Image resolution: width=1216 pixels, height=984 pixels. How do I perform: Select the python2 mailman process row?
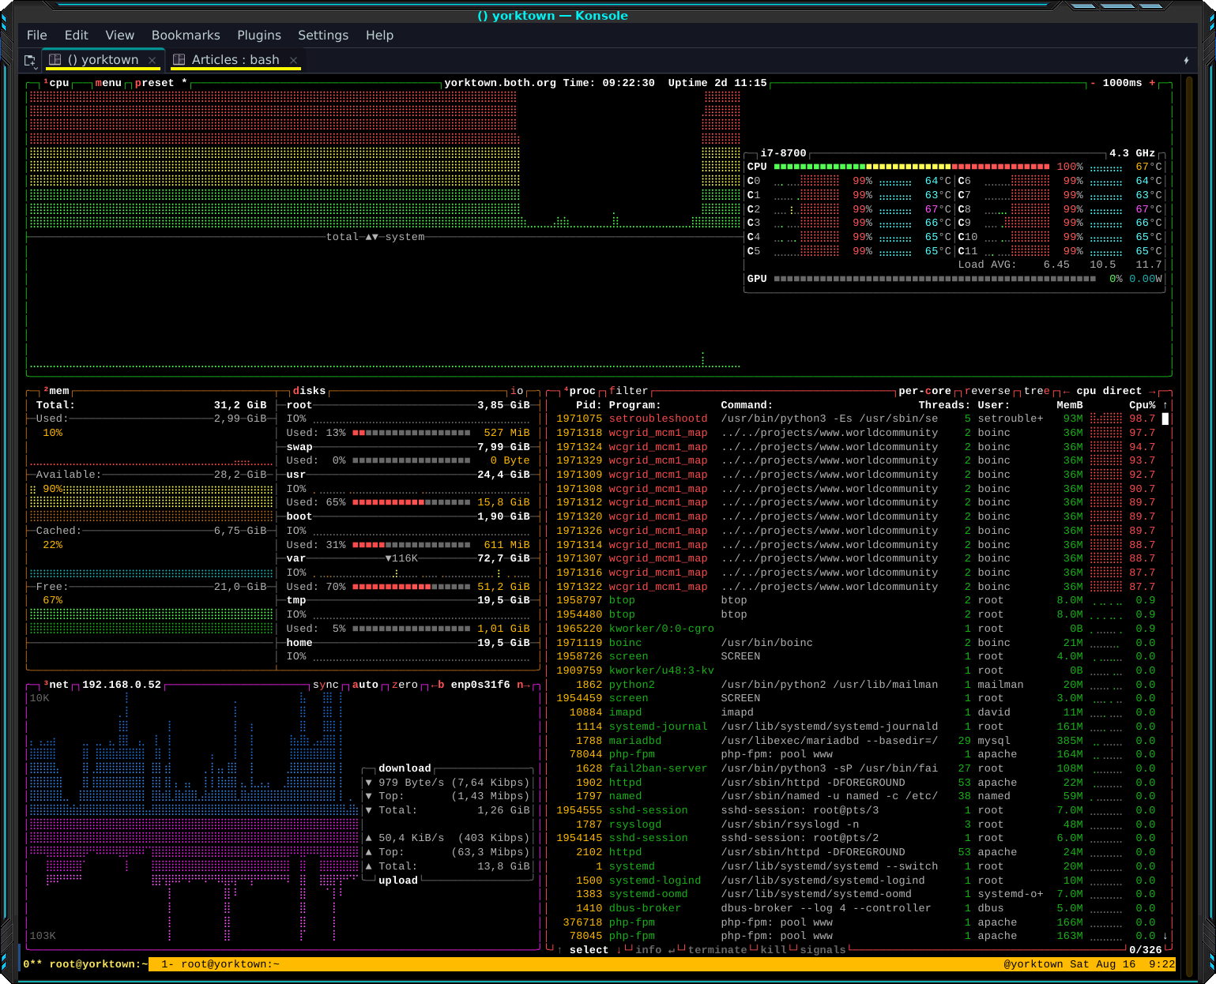[856, 685]
